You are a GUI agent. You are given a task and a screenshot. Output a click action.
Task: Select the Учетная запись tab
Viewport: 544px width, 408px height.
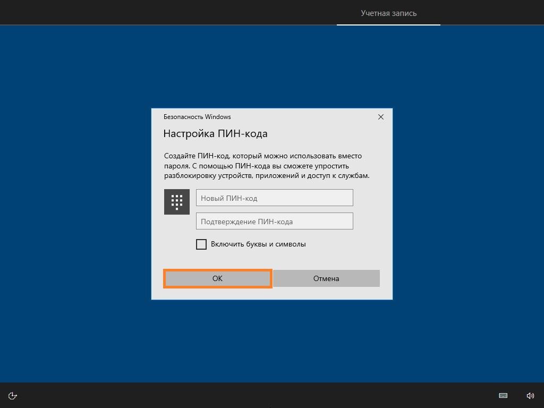click(x=388, y=13)
